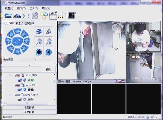Viewport: 163px width, 120px height.
Task: Click the joystick PTZ control toolbar icon
Action: 35,16
